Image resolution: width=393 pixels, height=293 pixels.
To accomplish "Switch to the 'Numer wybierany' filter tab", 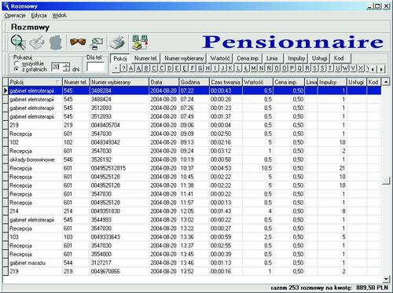I will click(184, 58).
